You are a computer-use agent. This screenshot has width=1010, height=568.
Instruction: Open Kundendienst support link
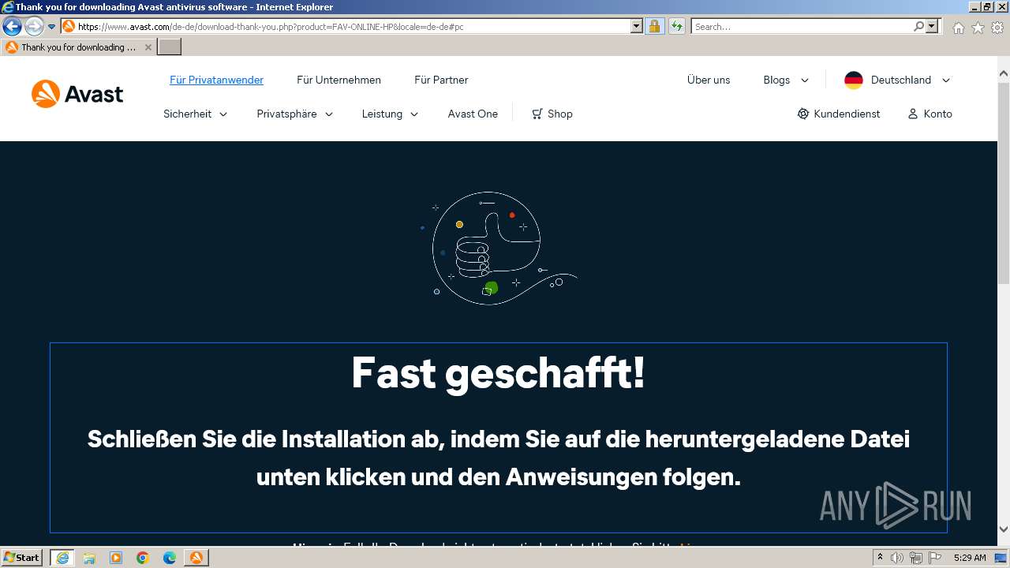coord(839,114)
